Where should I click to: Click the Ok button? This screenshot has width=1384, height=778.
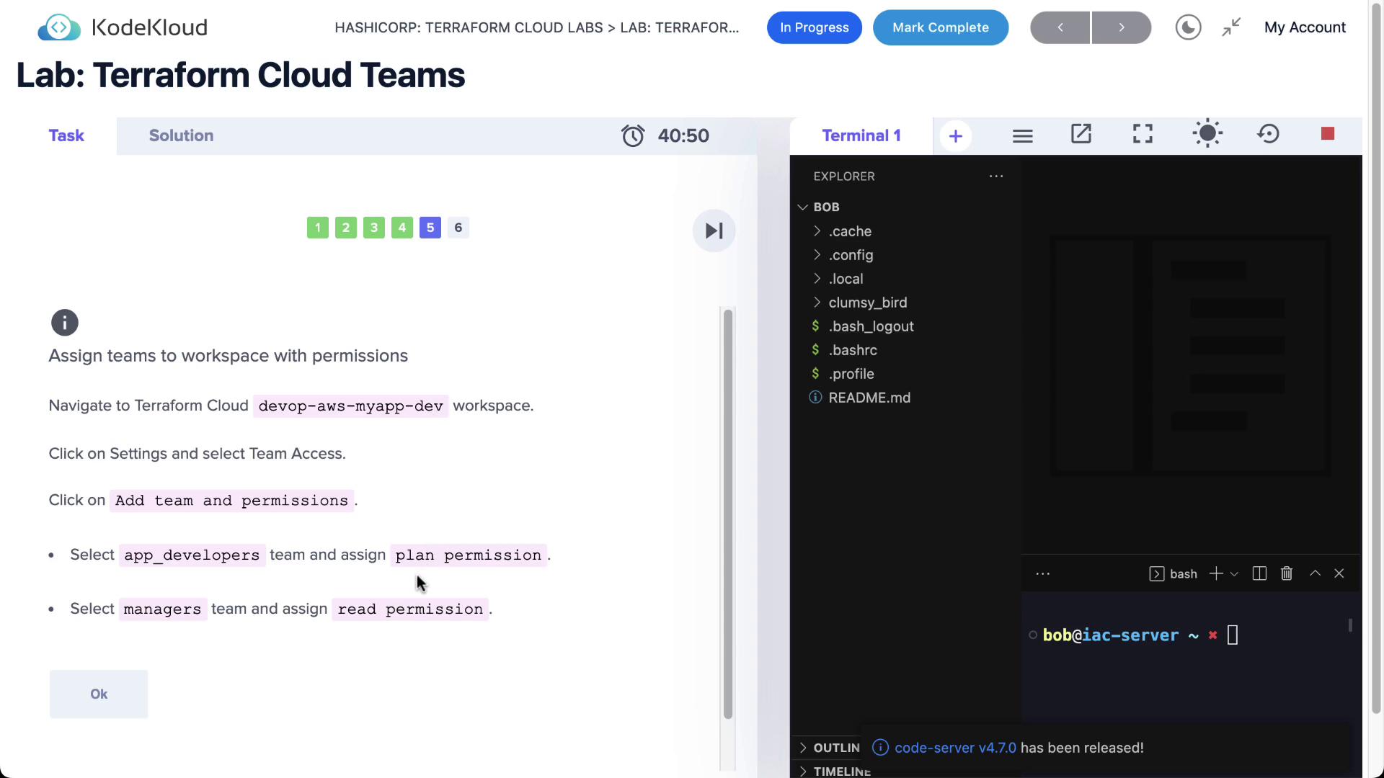pos(99,694)
